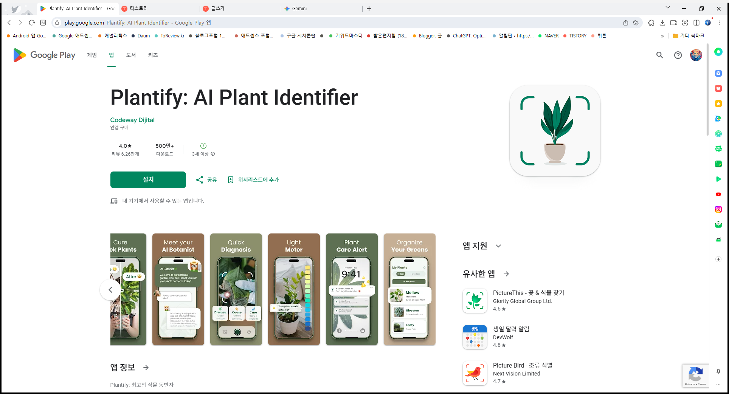This screenshot has height=394, width=729.
Task: Click the notification bell in sidebar
Action: (718, 372)
